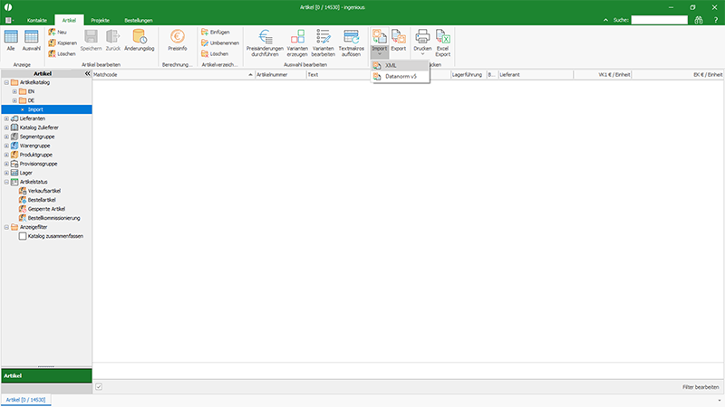Click Varianten bearbeiten icon
Screen dimensions: 725x407
tap(324, 43)
